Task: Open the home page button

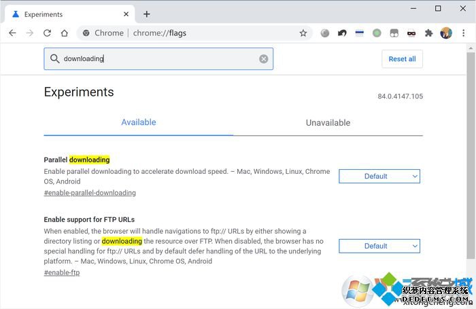Action: pyautogui.click(x=65, y=33)
